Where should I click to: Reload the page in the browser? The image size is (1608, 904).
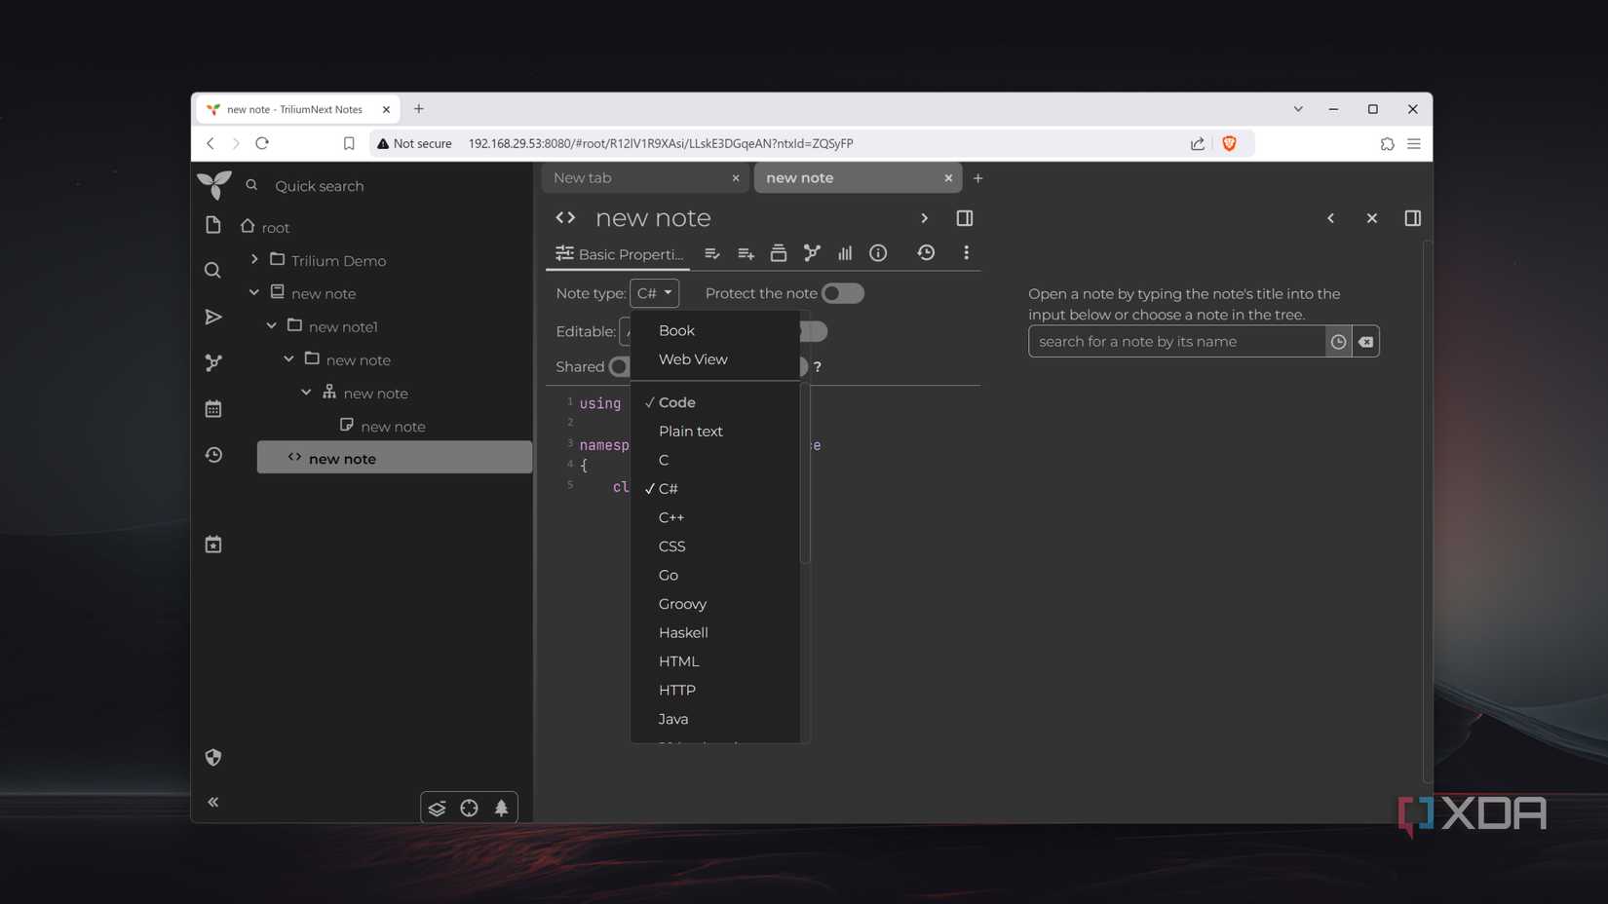coord(262,143)
